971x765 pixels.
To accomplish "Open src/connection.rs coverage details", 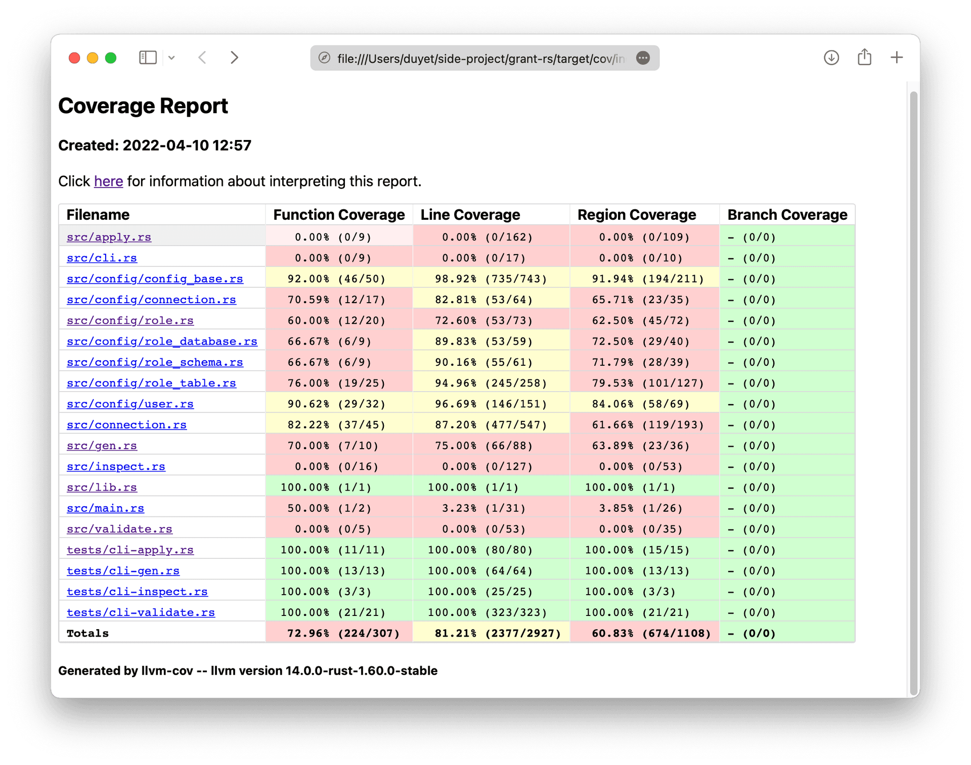I will pyautogui.click(x=126, y=424).
